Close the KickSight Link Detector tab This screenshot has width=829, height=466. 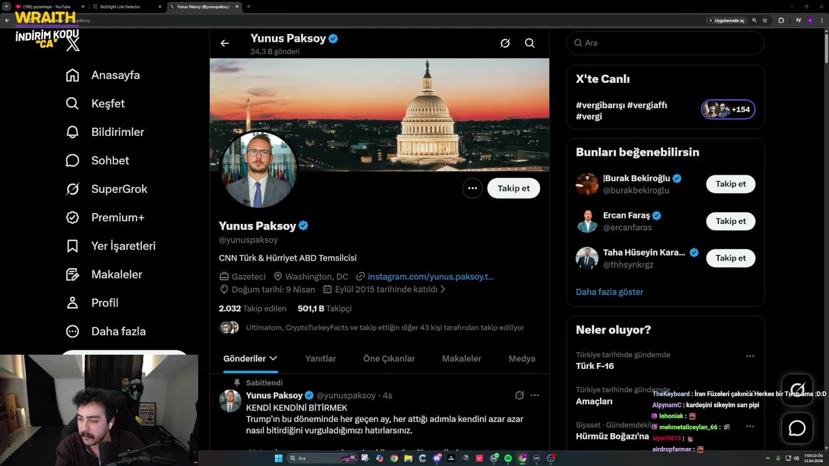(x=160, y=6)
